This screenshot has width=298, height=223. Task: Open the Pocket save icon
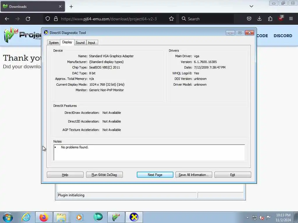(x=249, y=19)
